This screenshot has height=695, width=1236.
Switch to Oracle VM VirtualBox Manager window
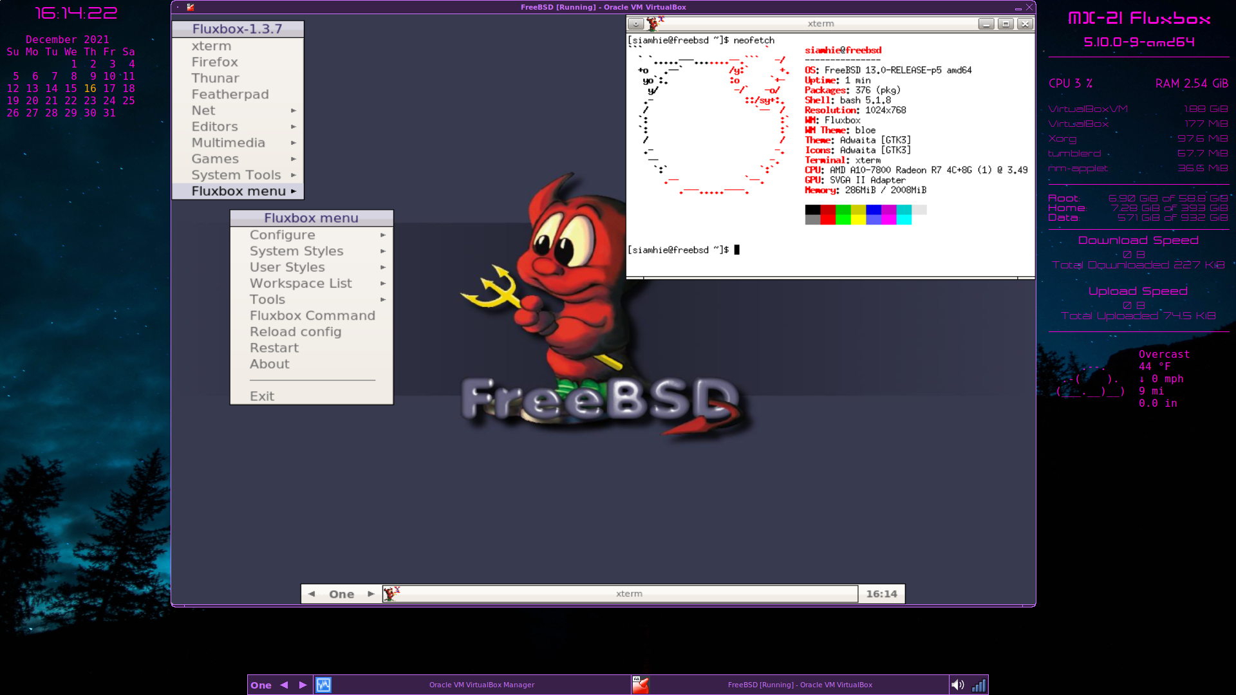pyautogui.click(x=482, y=685)
